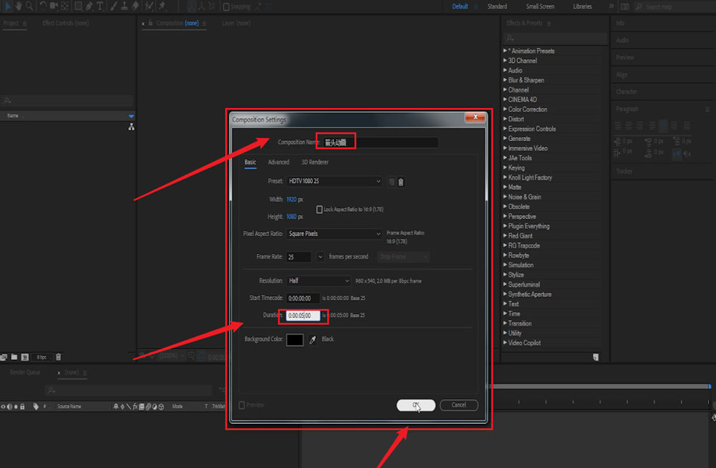
Task: Enable the Preview checkbox in dialog
Action: 241,405
